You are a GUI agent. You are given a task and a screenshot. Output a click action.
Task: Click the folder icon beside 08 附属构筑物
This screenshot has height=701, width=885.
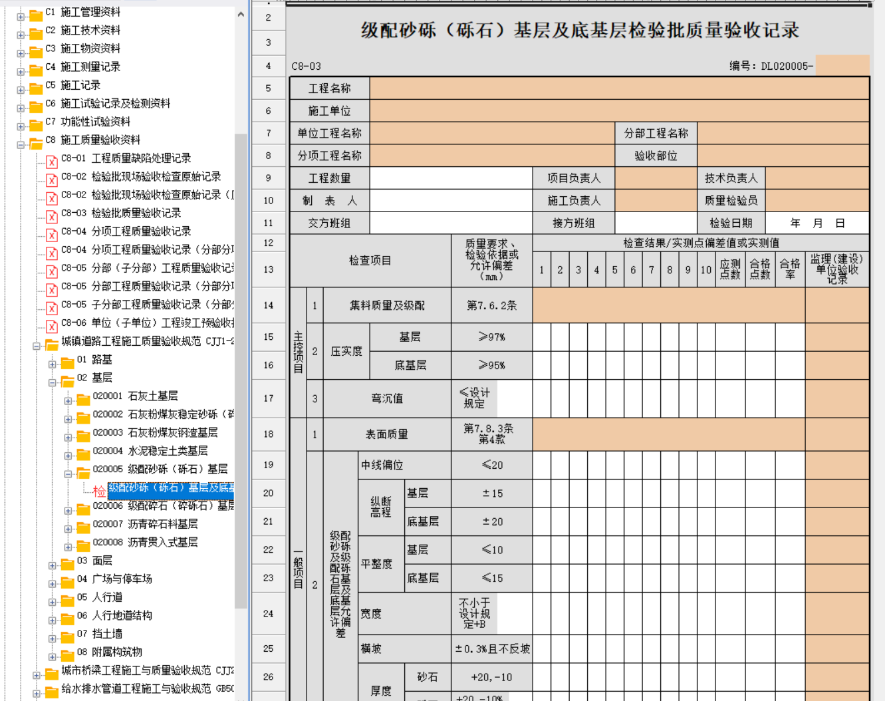click(67, 654)
